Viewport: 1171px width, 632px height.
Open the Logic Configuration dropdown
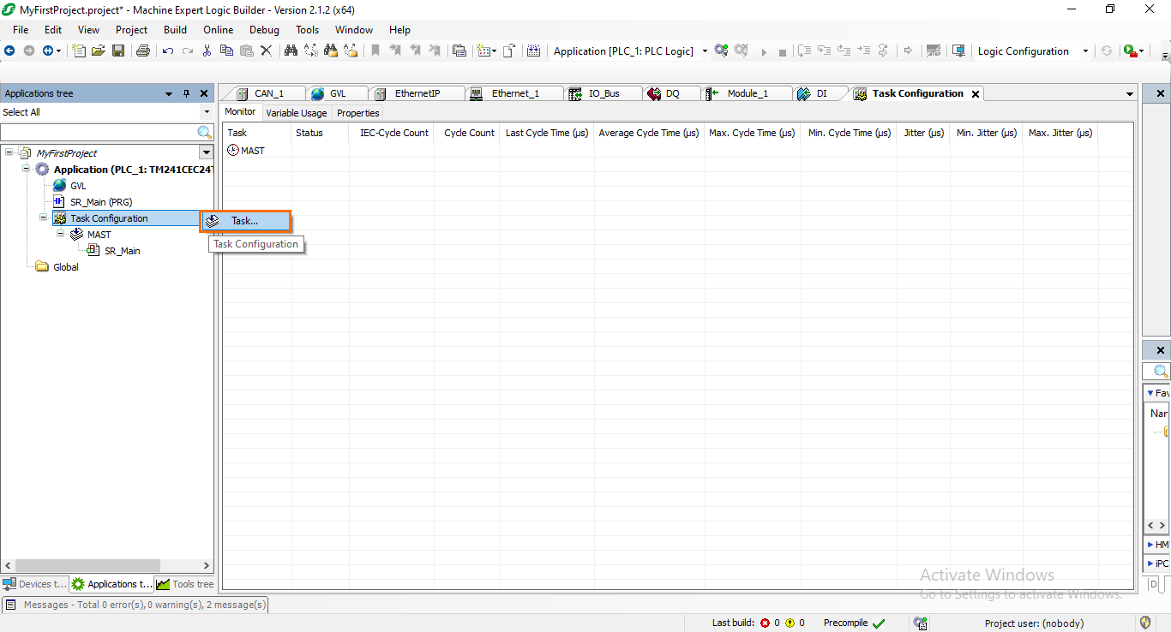click(x=1085, y=51)
